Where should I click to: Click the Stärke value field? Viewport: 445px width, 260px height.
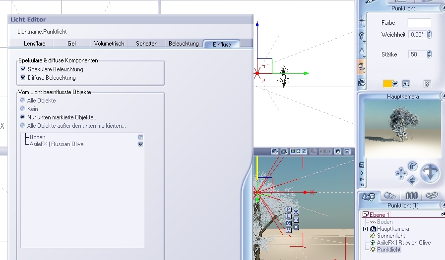(417, 54)
